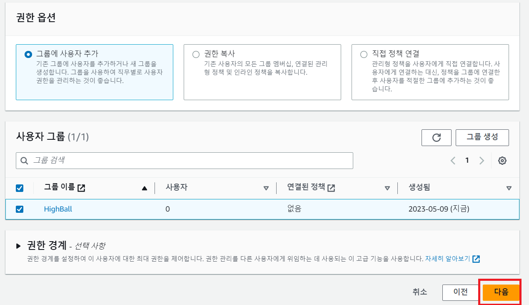Toggle the select-all groups header checkbox
The image size is (529, 305).
tap(20, 188)
